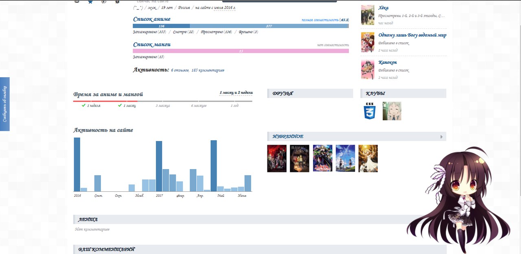Click the dark blue 136 anime bar segment

161,26
